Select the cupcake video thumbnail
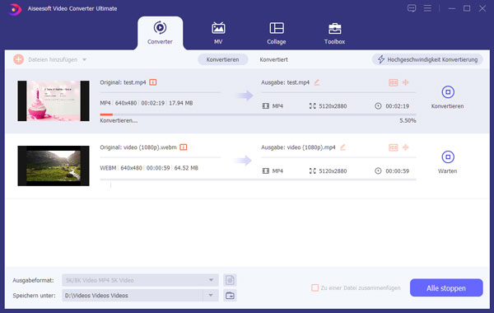 54,100
